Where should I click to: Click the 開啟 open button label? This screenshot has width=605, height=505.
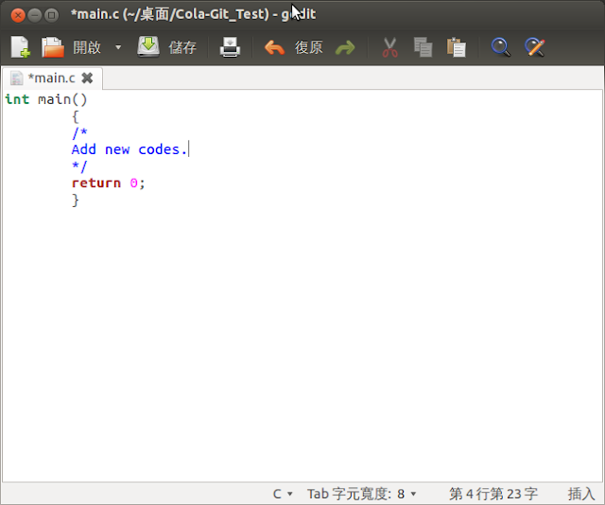tap(87, 47)
